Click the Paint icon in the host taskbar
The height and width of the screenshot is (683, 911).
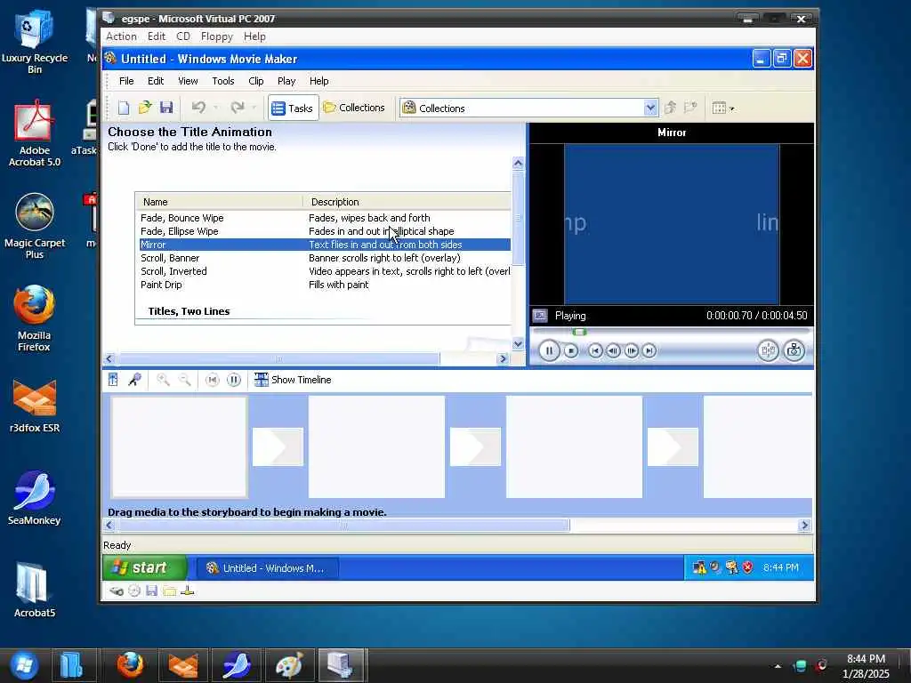pyautogui.click(x=289, y=665)
